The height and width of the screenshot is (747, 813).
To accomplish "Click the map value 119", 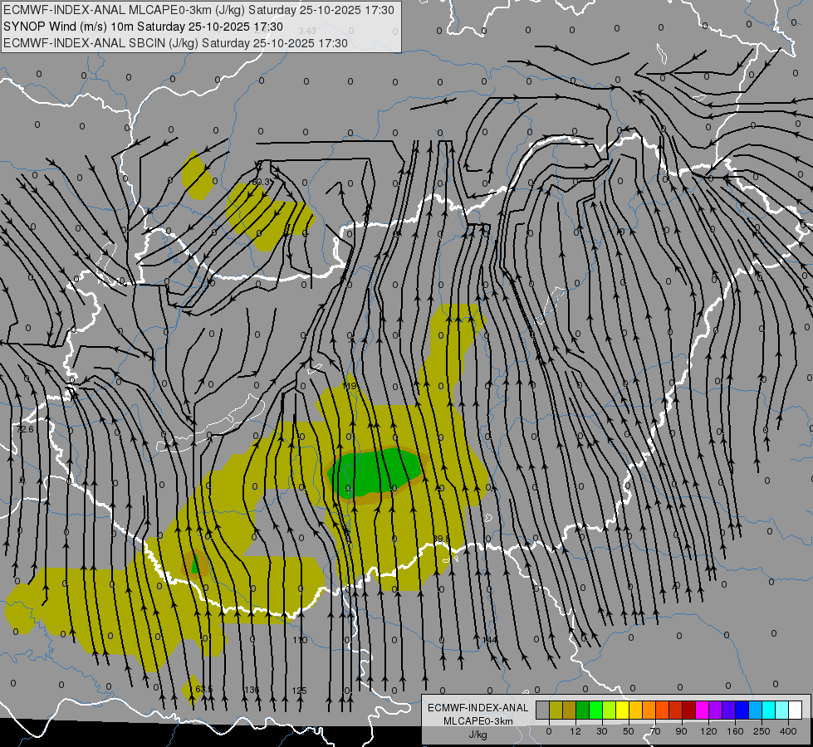I will coord(350,386).
